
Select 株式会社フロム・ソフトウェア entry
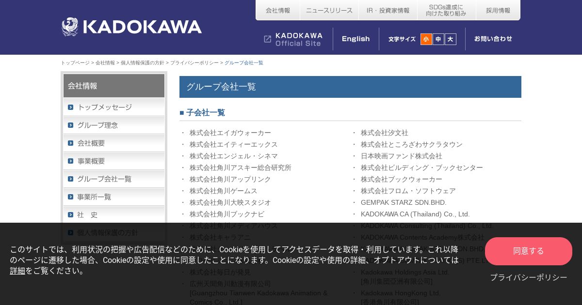click(408, 191)
